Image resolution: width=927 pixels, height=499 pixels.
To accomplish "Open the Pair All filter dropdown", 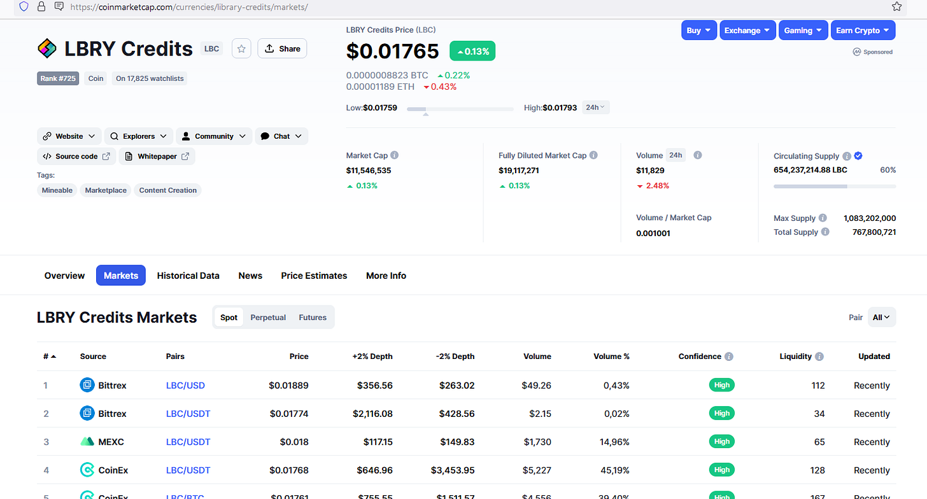I will click(x=882, y=318).
